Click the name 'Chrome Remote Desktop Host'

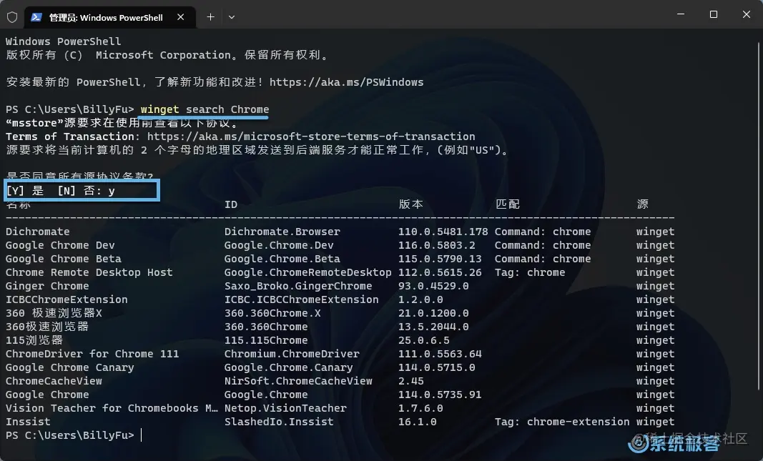pyautogui.click(x=89, y=272)
